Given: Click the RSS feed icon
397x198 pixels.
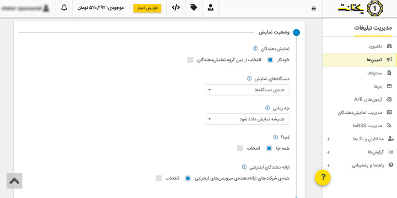Looking at the screenshot, I should [x=389, y=125].
